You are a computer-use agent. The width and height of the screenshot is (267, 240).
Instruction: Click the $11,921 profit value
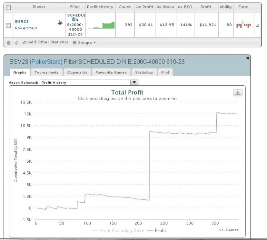(208, 25)
